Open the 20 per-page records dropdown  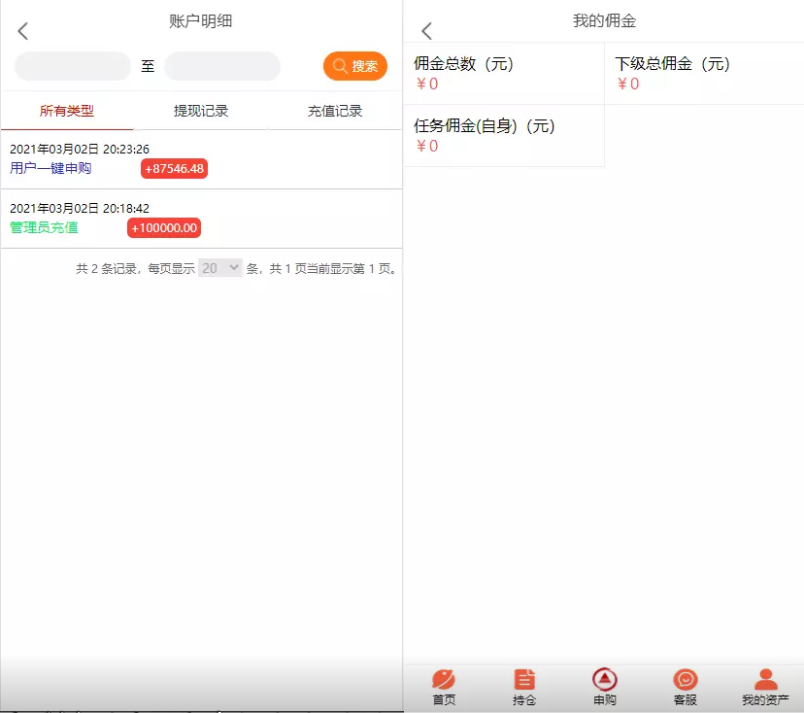pyautogui.click(x=220, y=268)
